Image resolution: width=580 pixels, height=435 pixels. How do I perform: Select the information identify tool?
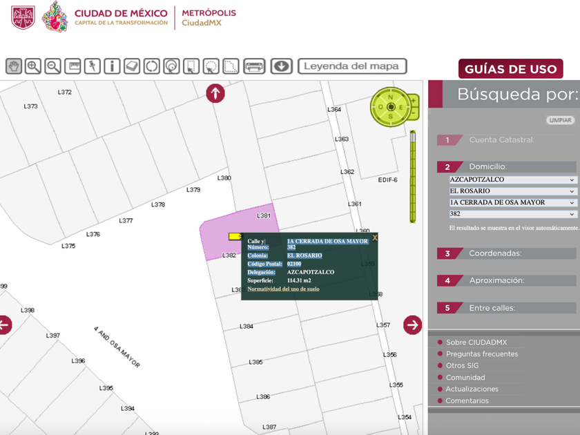coord(112,66)
